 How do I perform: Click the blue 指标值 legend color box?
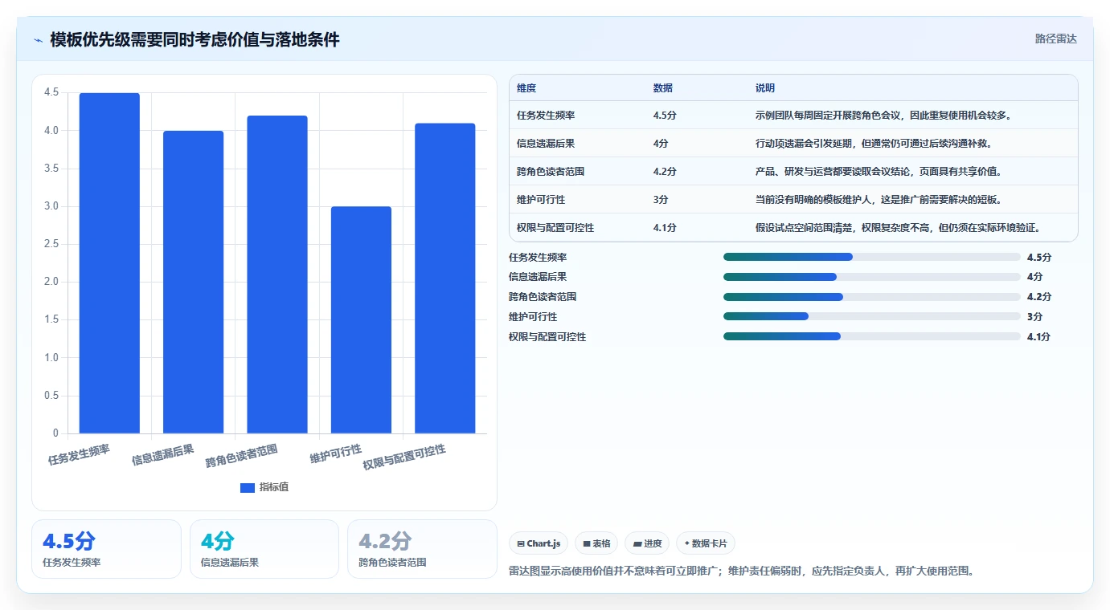click(248, 488)
